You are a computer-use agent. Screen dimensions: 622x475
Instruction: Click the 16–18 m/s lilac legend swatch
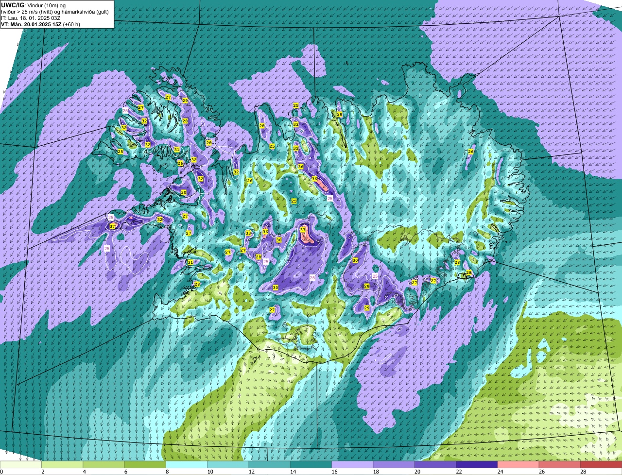click(352, 465)
